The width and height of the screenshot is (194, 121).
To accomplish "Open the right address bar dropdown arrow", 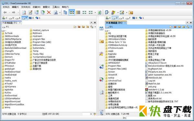I will (191, 27).
